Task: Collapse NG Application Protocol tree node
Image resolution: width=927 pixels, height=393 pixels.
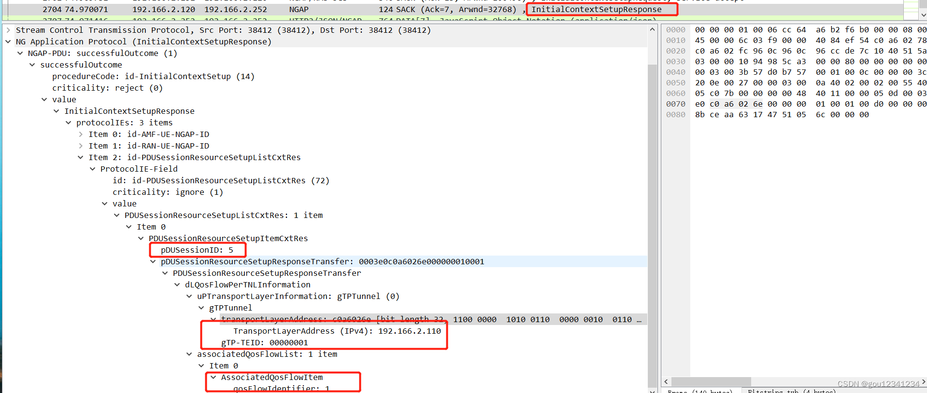Action: pyautogui.click(x=8, y=41)
